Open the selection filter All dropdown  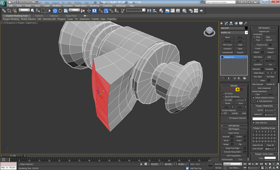click(24, 10)
